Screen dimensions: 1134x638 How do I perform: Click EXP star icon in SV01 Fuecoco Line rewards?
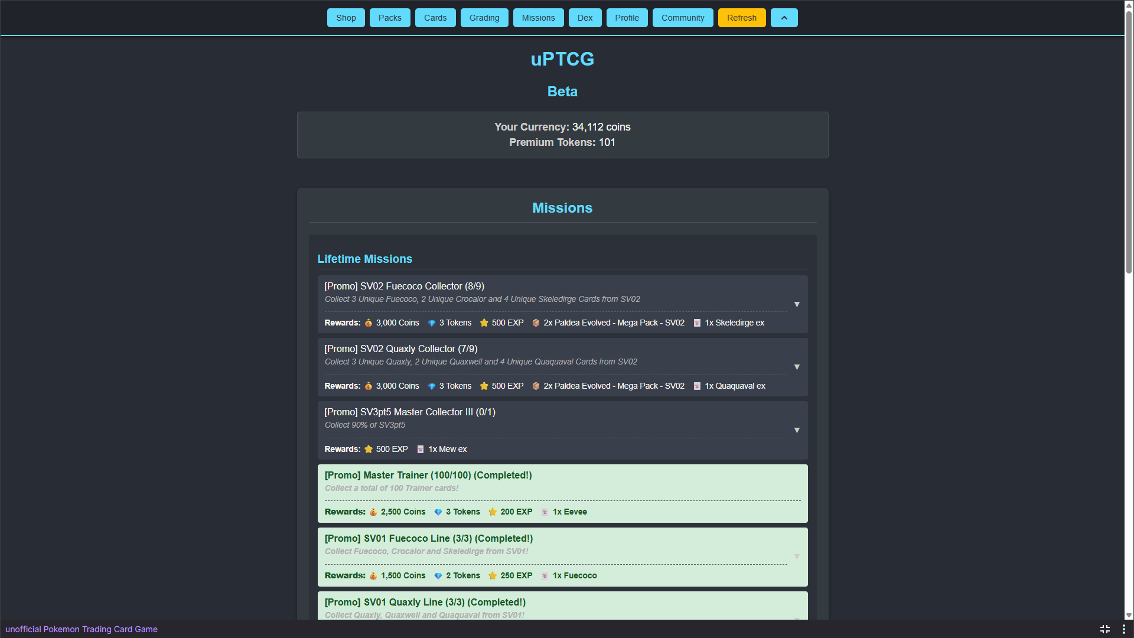[x=493, y=575]
